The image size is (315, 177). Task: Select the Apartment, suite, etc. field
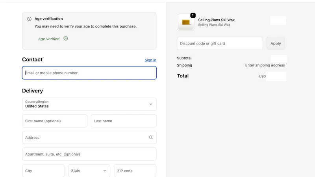[x=89, y=154]
